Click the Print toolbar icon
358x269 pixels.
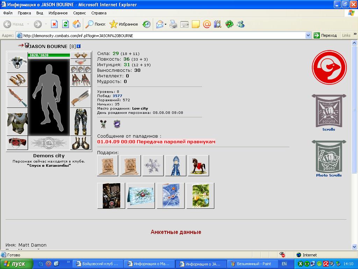(x=173, y=24)
